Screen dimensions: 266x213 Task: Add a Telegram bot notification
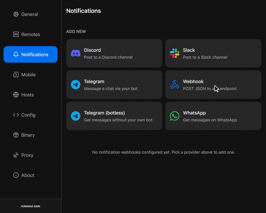click(x=114, y=84)
